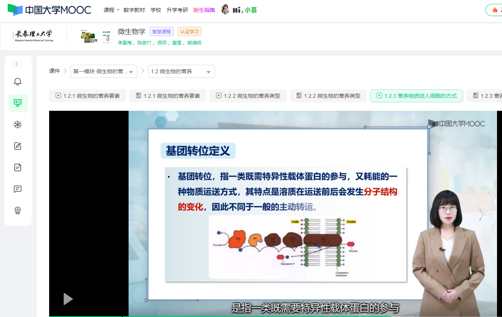Click the 数字教材 navigation link
Image resolution: width=502 pixels, height=317 pixels.
pyautogui.click(x=134, y=10)
